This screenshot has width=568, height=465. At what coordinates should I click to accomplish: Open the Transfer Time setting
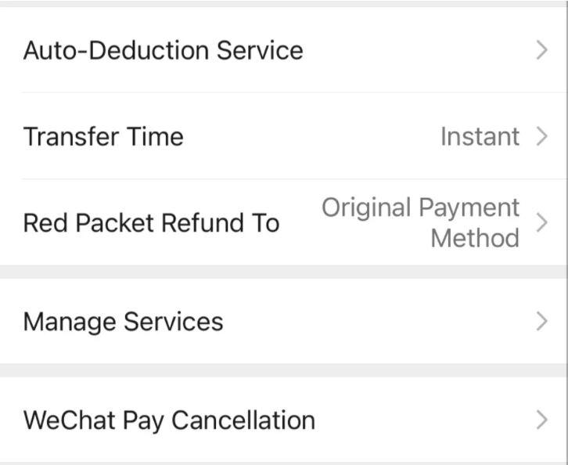coord(103,137)
